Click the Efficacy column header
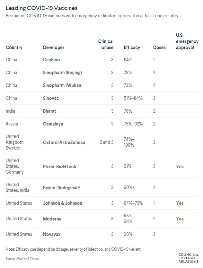The image size is (203, 268). click(x=132, y=48)
